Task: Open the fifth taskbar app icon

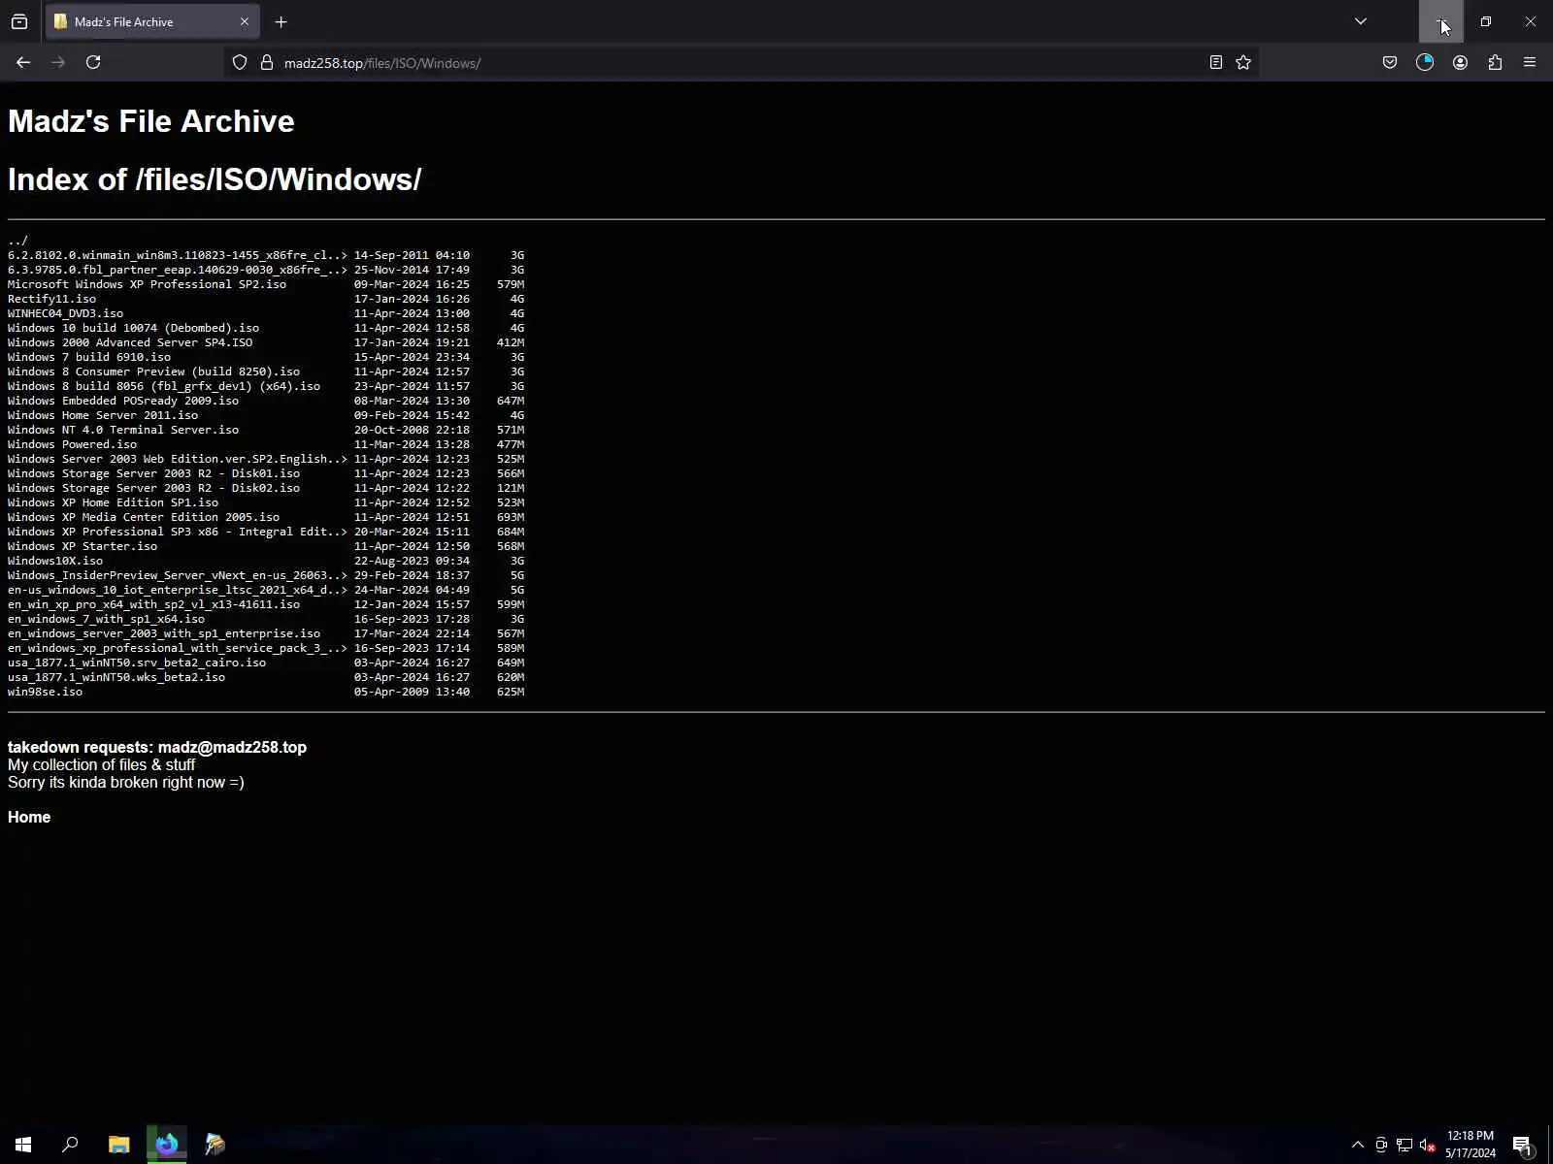Action: 215,1145
